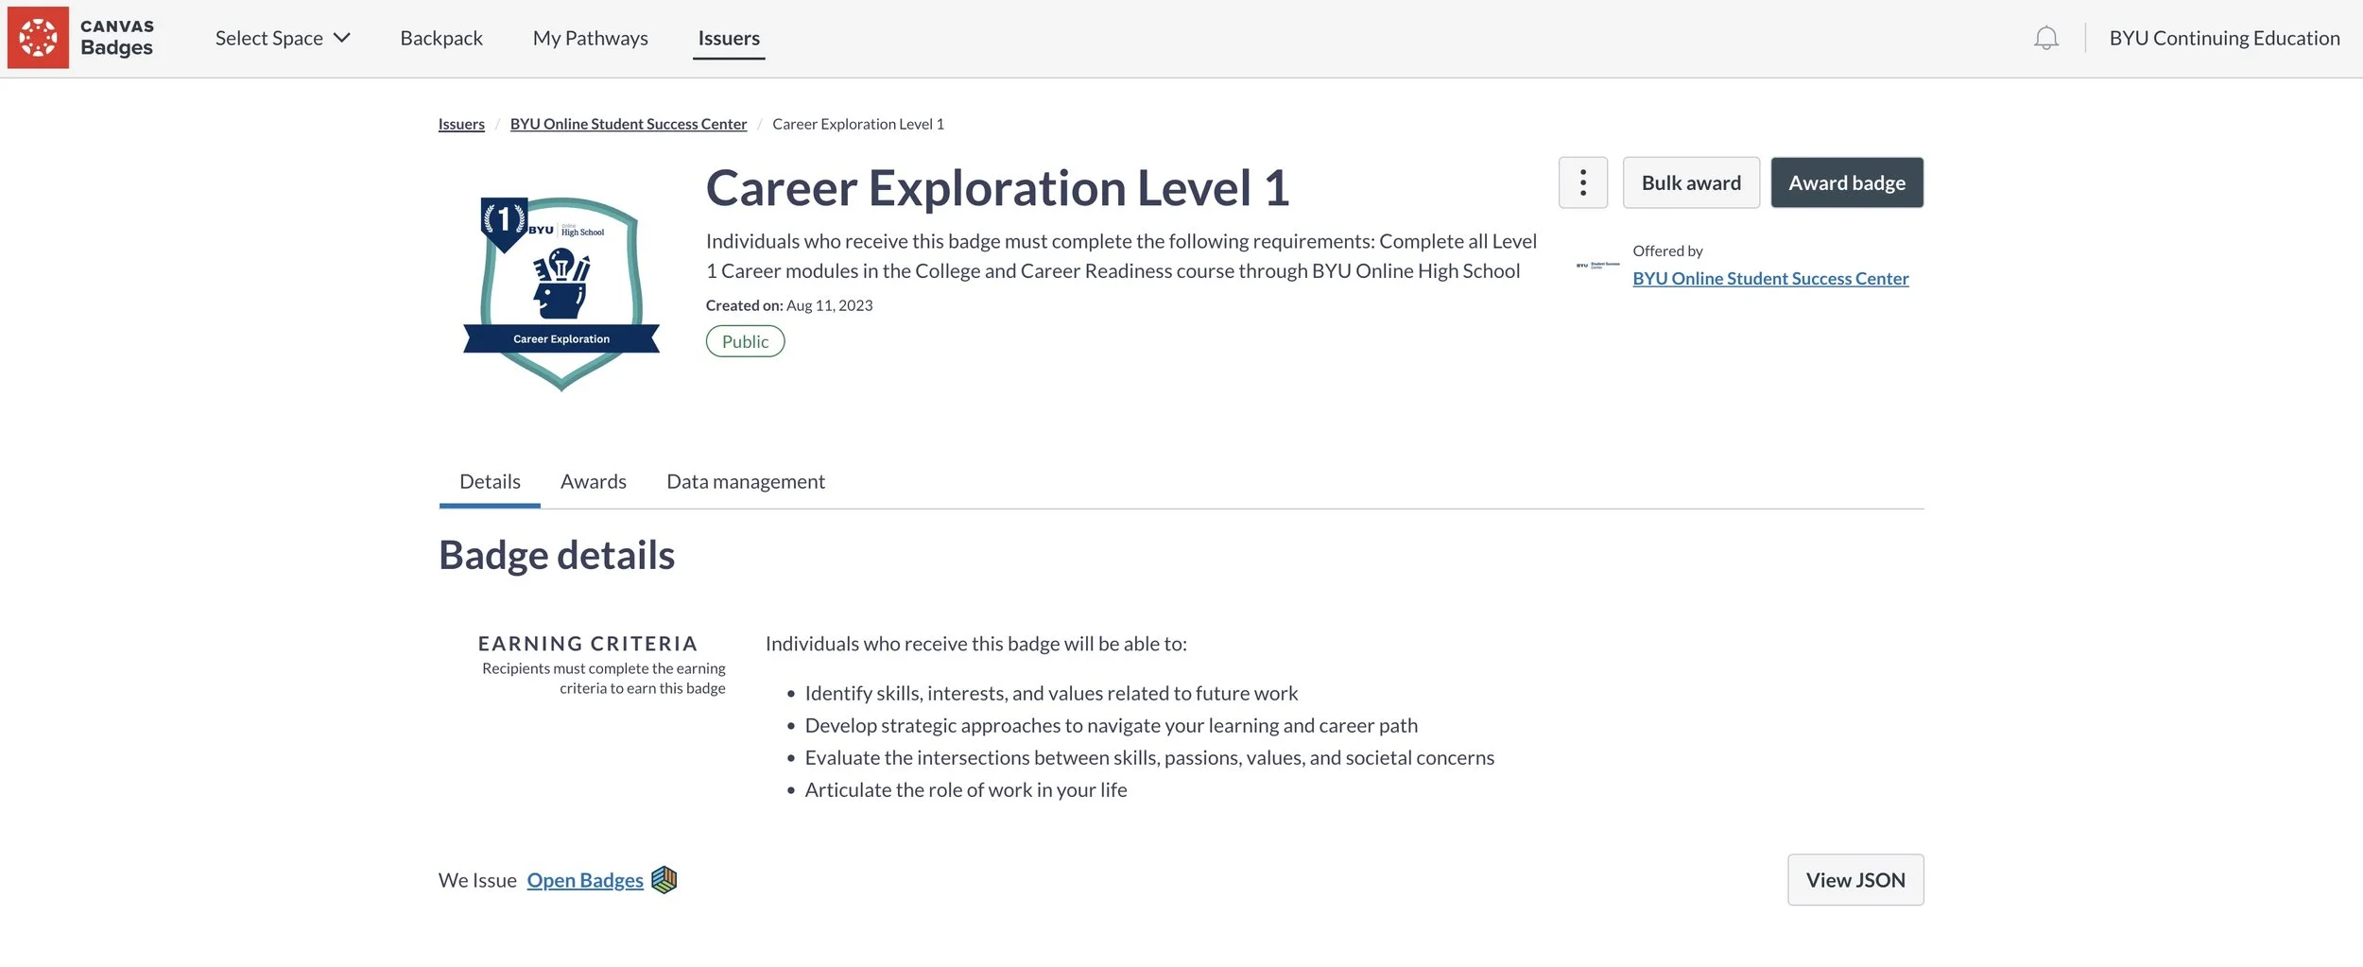Click the Created on Aug 11, 2023 text
The image size is (2363, 967).
click(x=789, y=305)
